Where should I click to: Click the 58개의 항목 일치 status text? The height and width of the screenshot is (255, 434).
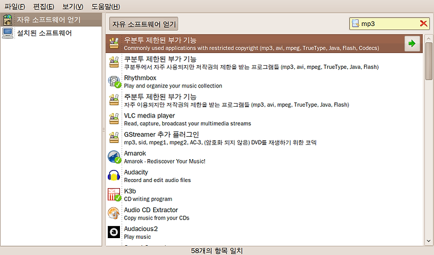(x=217, y=251)
